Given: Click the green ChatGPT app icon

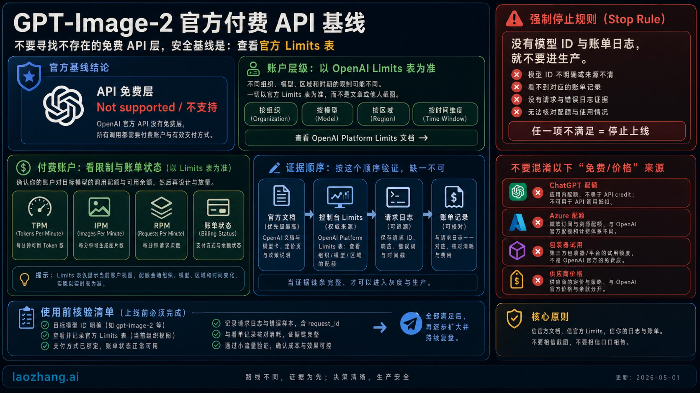Looking at the screenshot, I should (518, 192).
